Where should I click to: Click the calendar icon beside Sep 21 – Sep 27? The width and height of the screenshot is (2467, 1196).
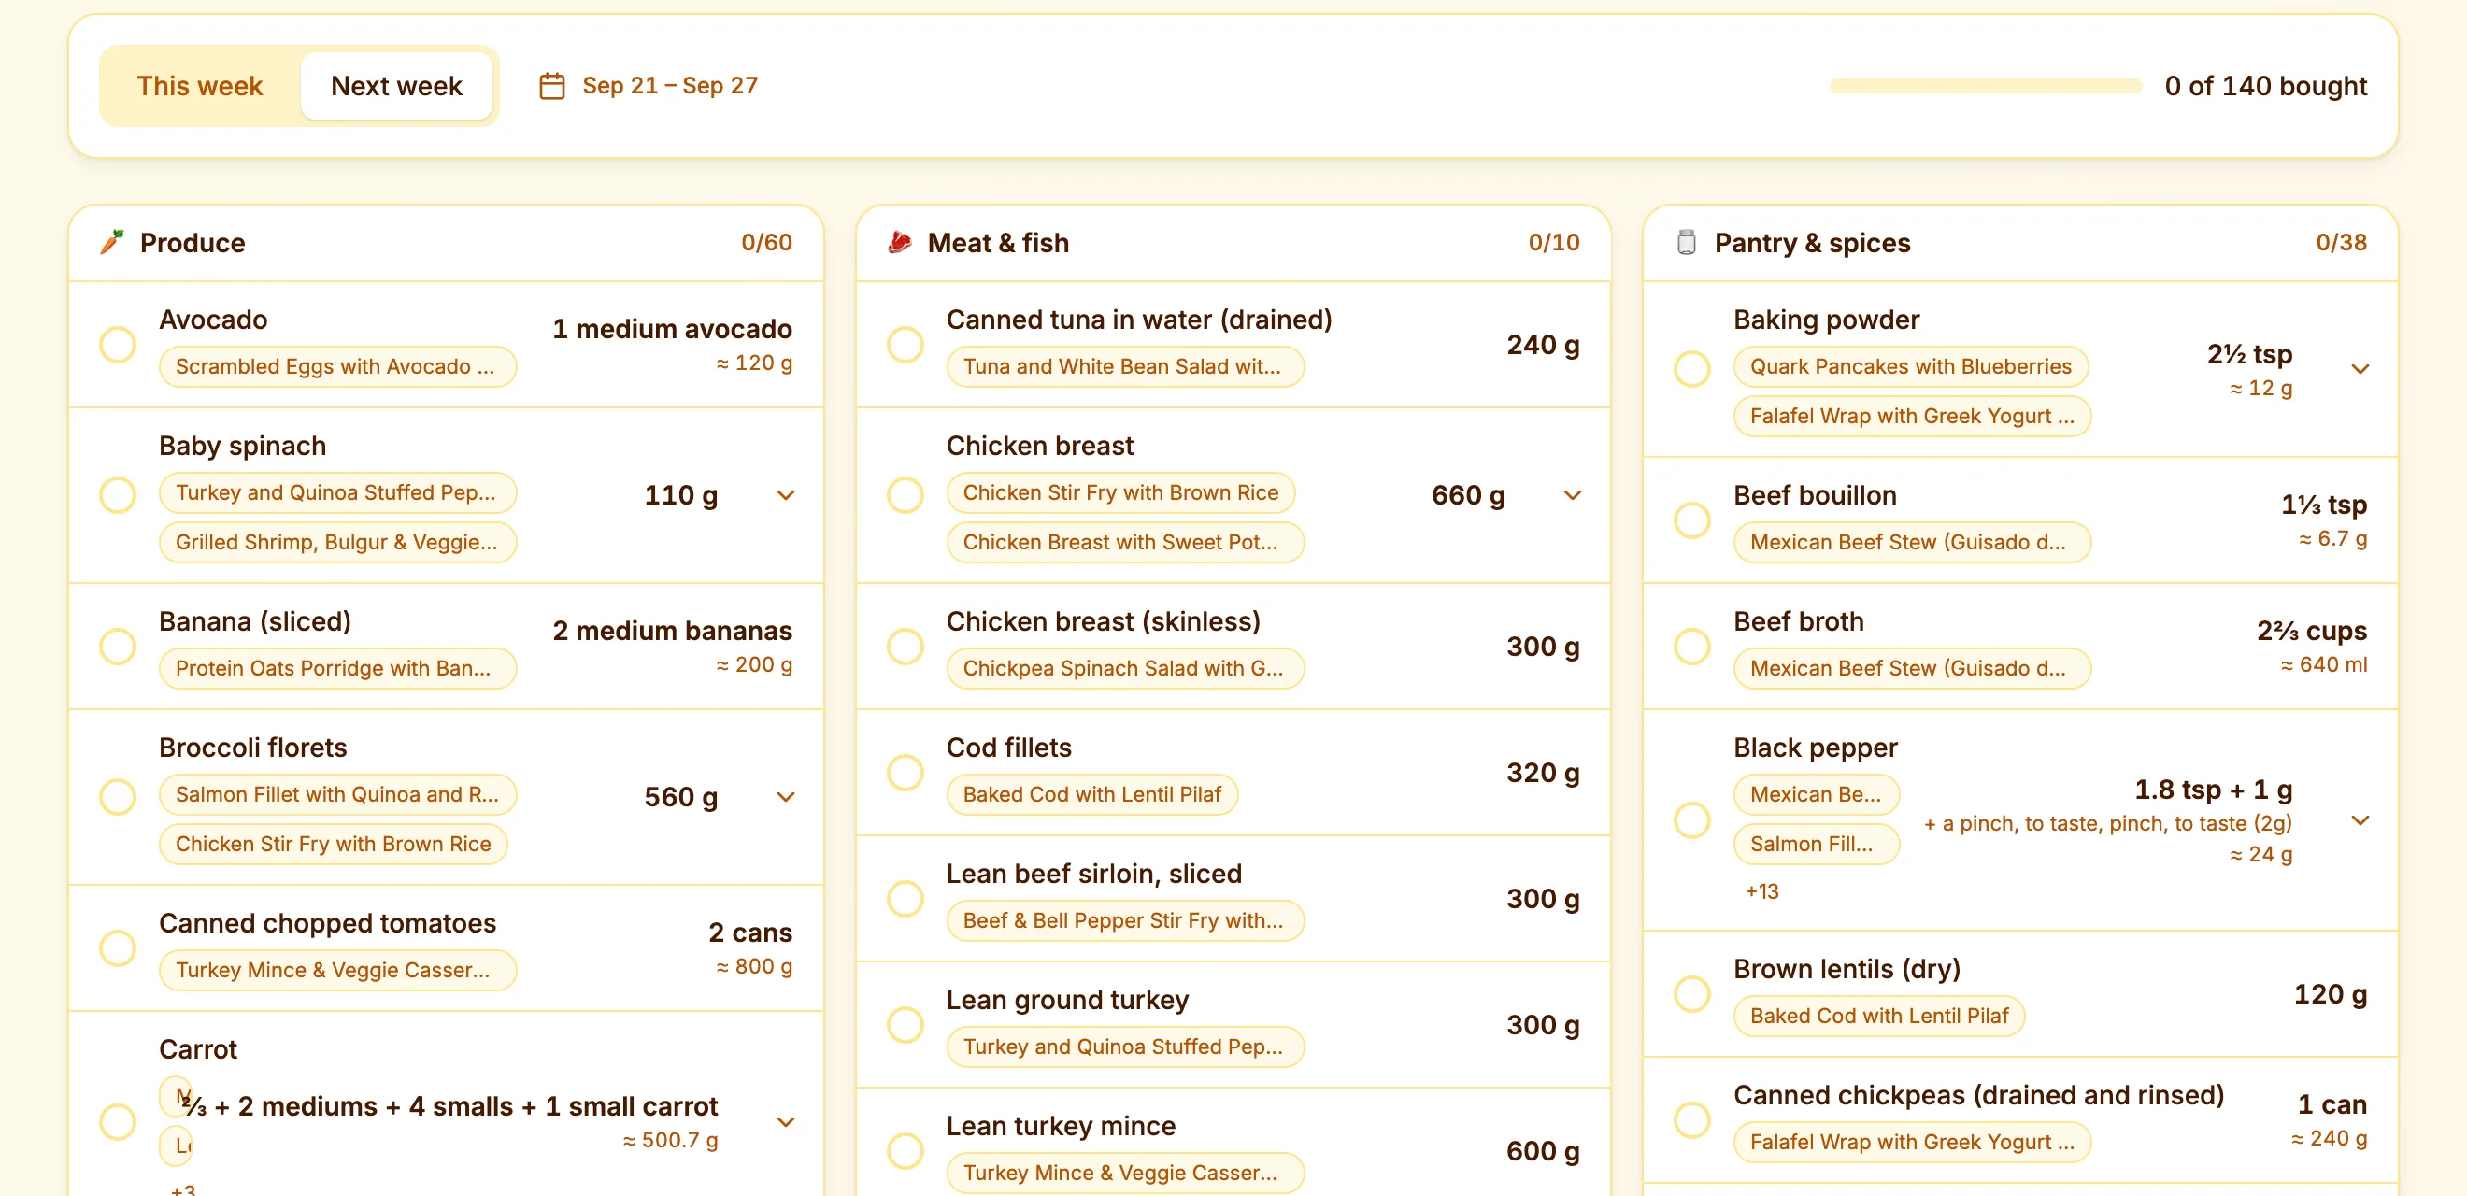(551, 86)
